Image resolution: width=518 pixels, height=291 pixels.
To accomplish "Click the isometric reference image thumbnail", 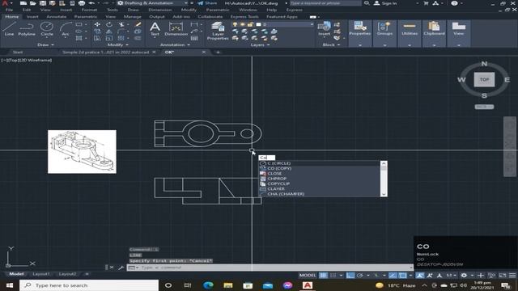I will click(x=82, y=151).
